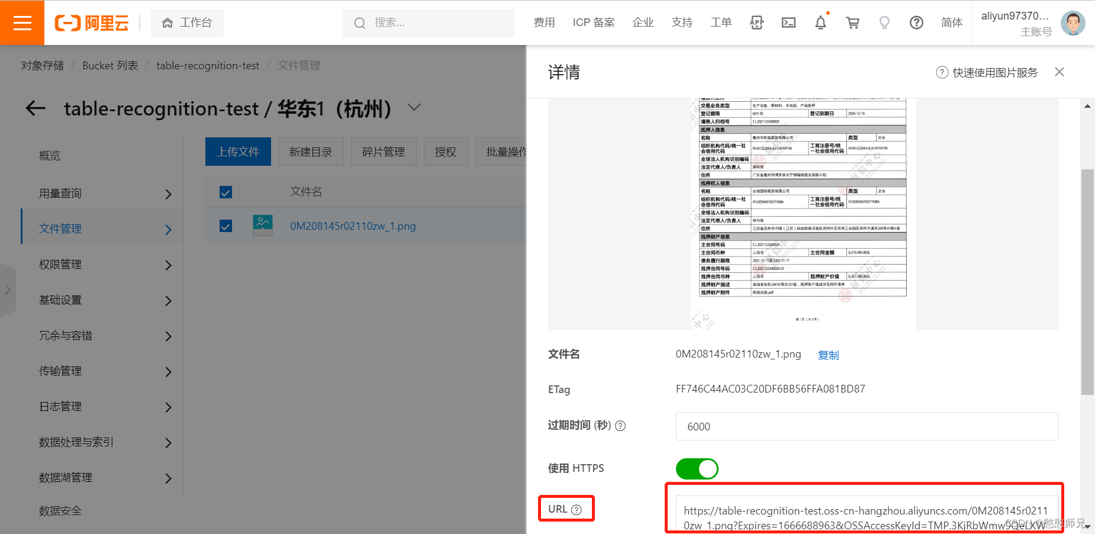1095x534 pixels.
Task: Click the Alibaba Cloud logo
Action: pos(92,23)
